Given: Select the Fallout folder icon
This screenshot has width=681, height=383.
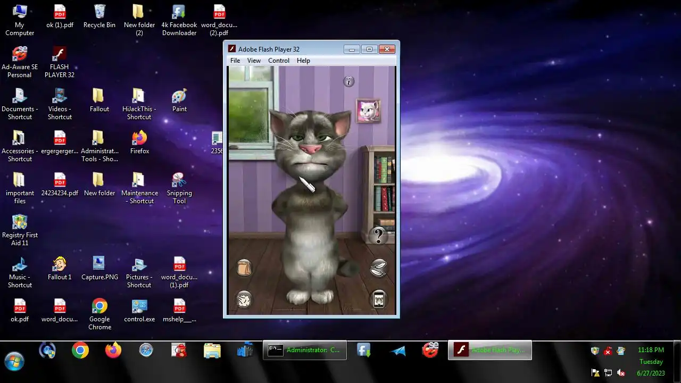Looking at the screenshot, I should 99,101.
